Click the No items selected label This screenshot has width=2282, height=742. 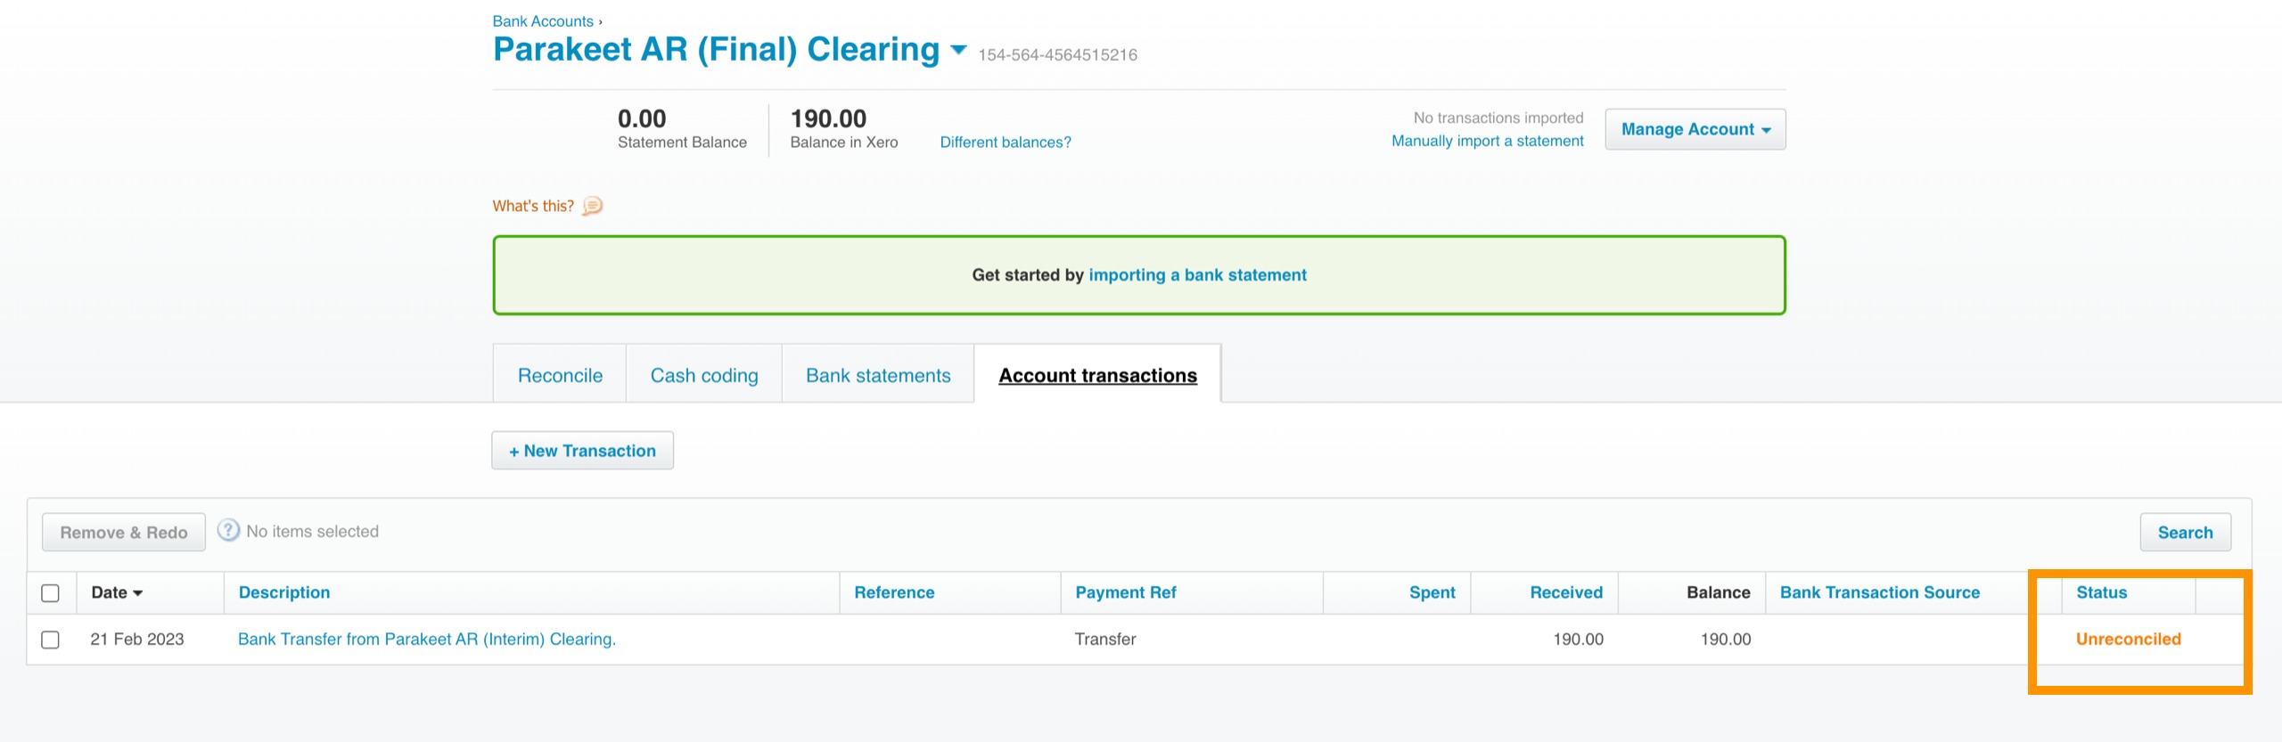click(312, 531)
